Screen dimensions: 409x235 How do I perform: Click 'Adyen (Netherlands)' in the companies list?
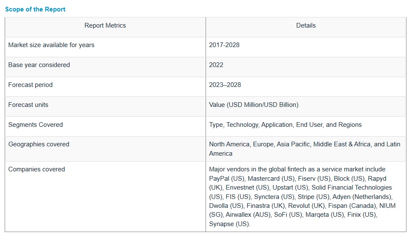362,197
